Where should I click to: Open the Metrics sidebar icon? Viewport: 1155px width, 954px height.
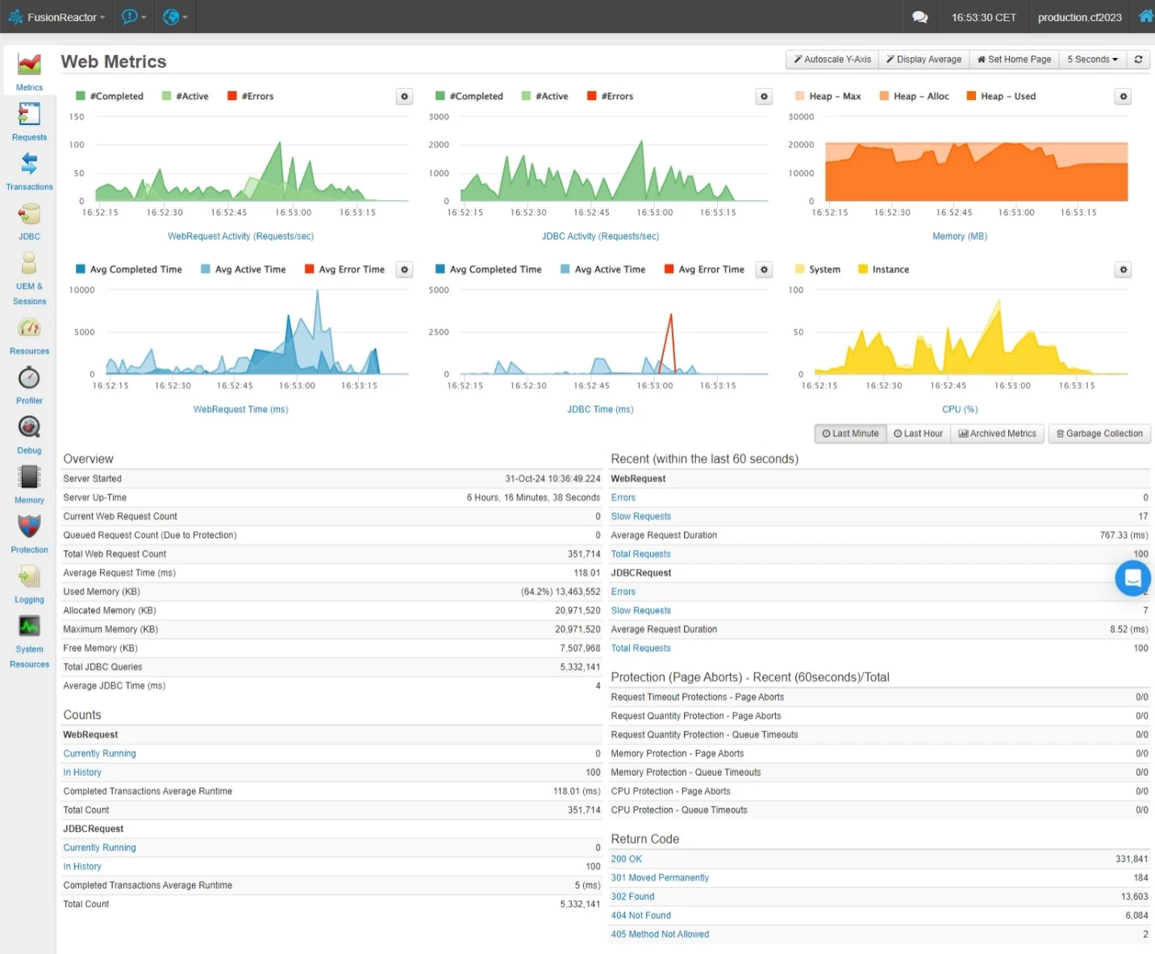[x=29, y=64]
